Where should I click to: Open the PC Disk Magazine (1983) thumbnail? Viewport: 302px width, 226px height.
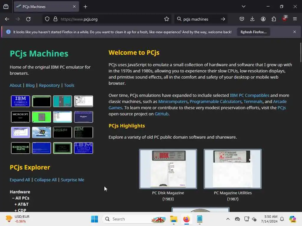(168, 169)
